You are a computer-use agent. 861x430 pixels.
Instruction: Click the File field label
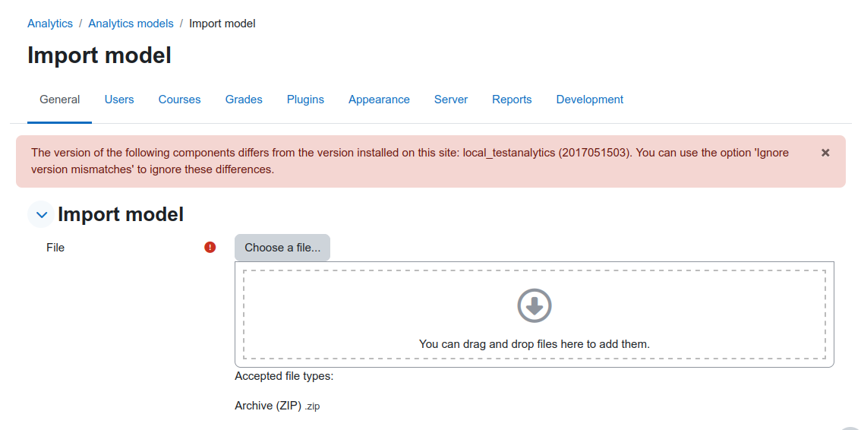tap(55, 248)
